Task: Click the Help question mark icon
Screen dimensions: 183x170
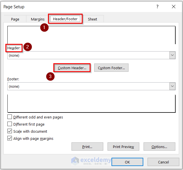Action: [157, 7]
